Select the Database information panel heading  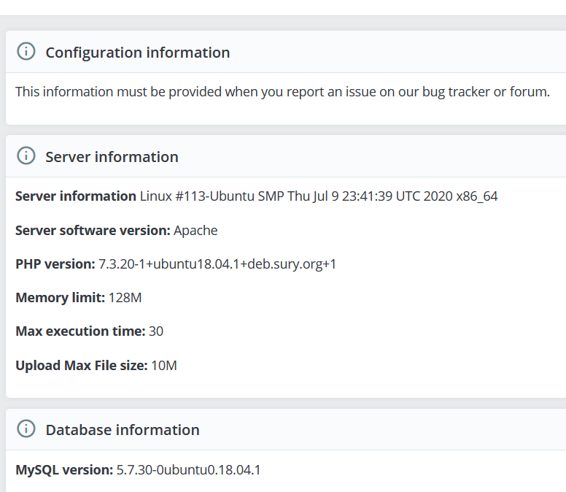(123, 430)
